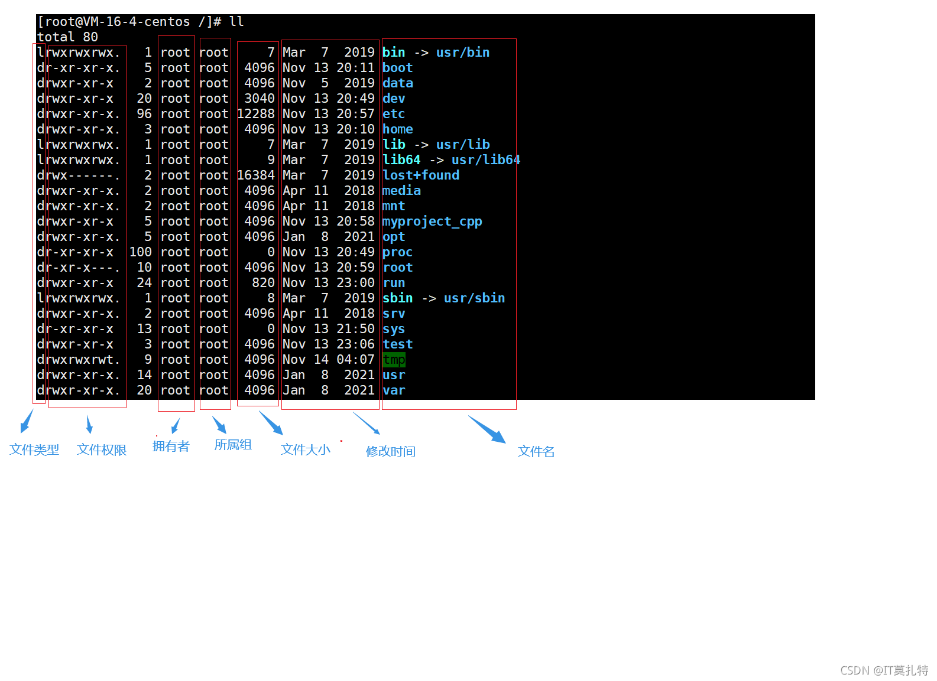
Task: Select the 'sys' directory name
Action: coord(394,329)
